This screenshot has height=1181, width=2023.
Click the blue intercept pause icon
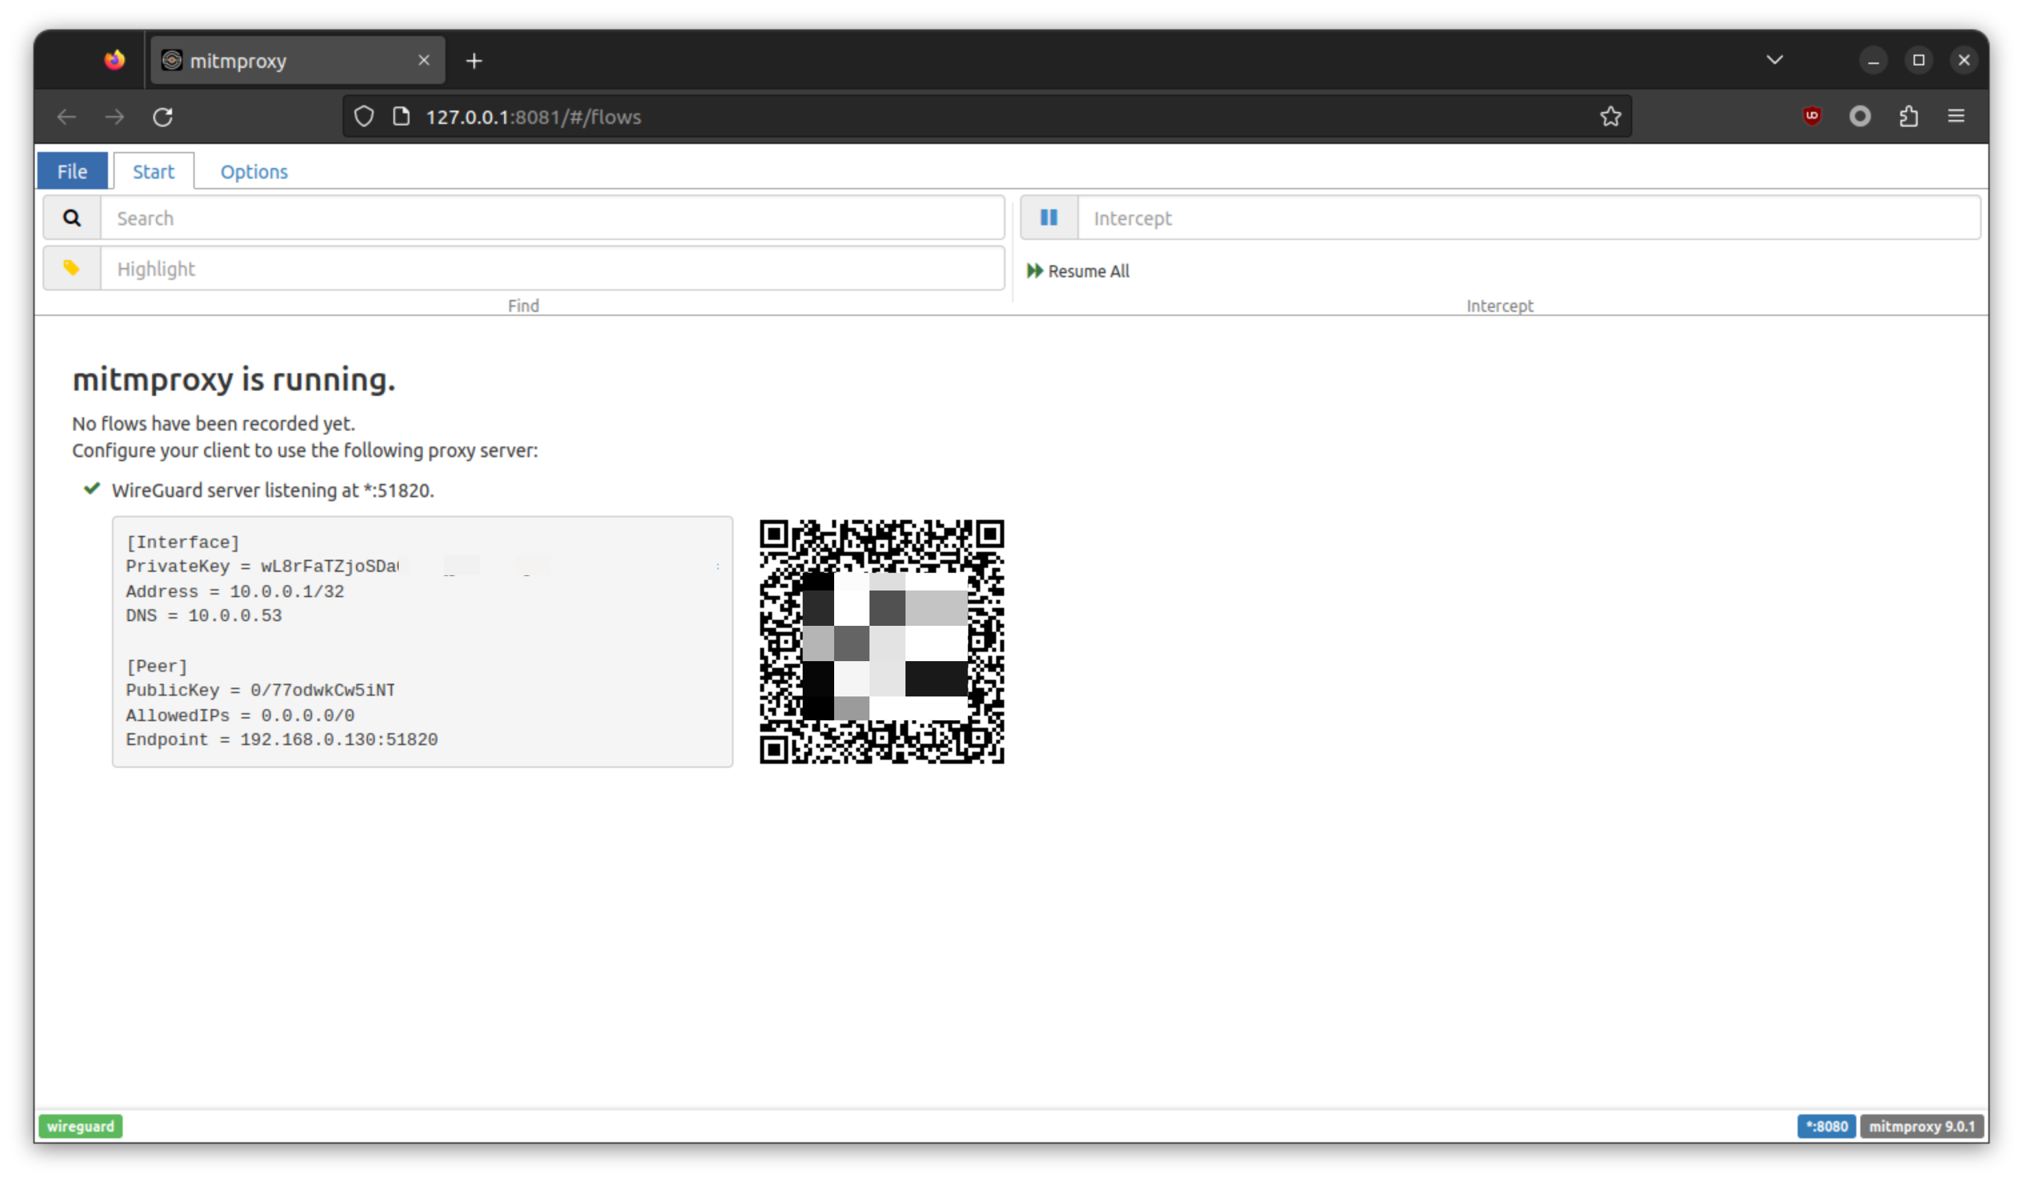(1048, 217)
